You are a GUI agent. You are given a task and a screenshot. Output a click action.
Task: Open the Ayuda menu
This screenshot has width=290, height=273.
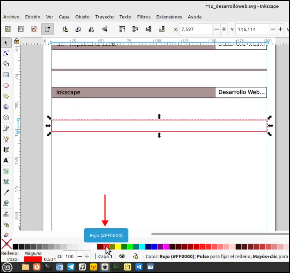[x=194, y=17]
